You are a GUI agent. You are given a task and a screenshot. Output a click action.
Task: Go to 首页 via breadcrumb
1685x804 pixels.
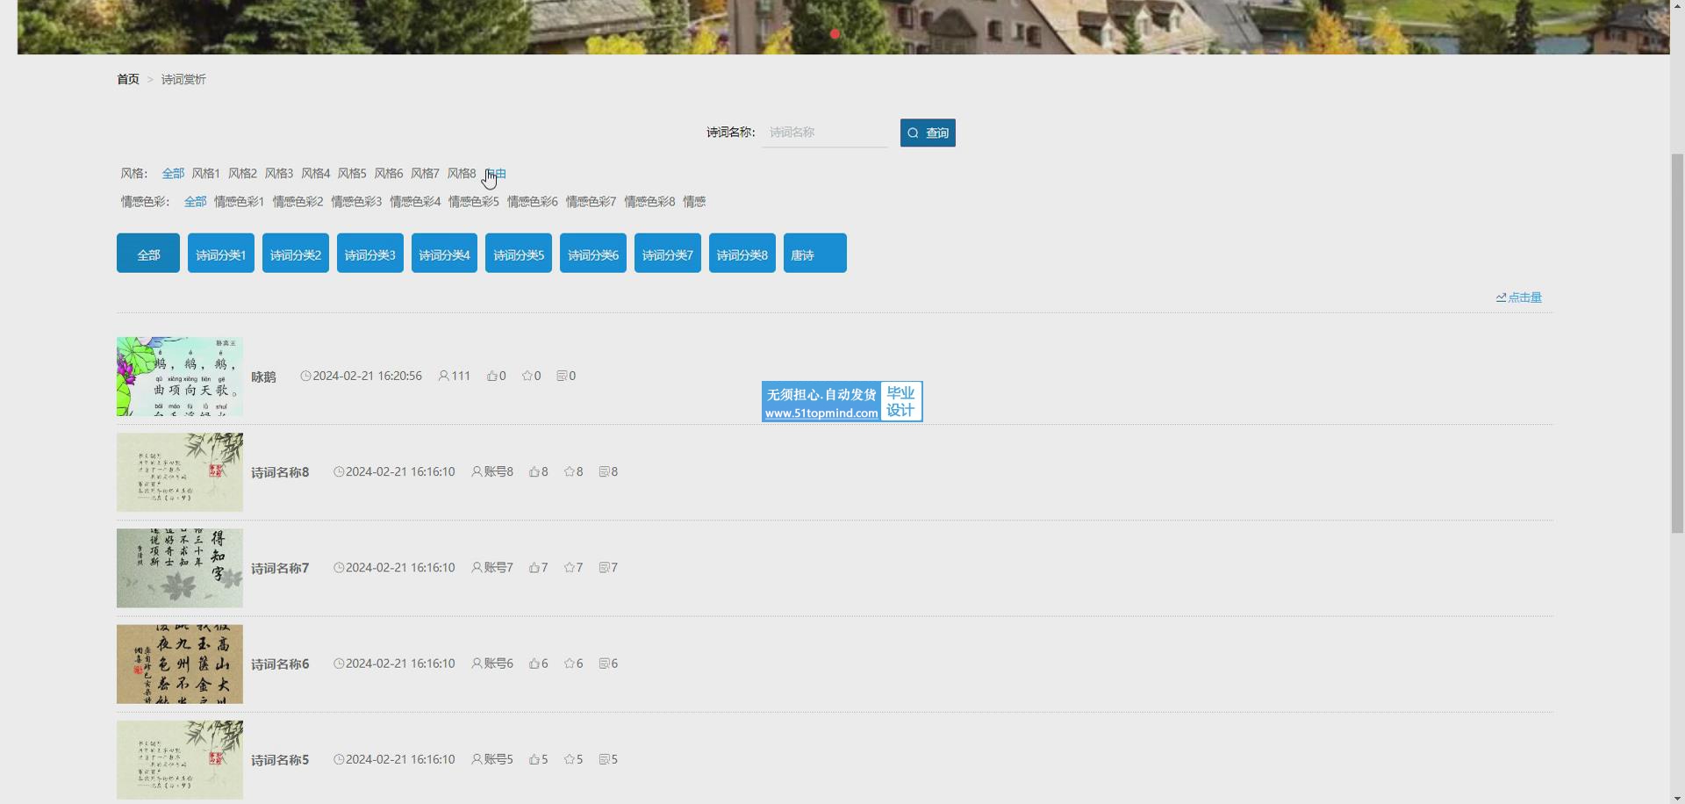[x=128, y=80]
